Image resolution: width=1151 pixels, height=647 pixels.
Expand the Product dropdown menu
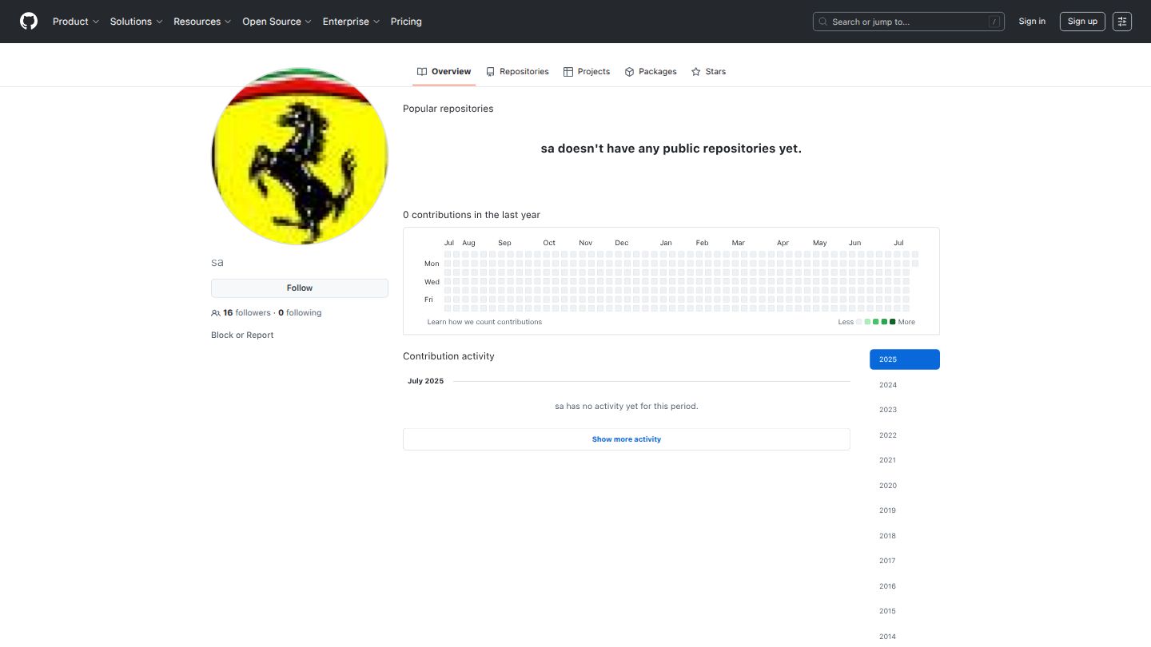[76, 22]
